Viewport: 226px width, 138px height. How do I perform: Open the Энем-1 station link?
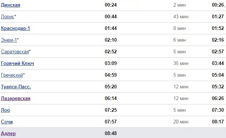click(9, 40)
